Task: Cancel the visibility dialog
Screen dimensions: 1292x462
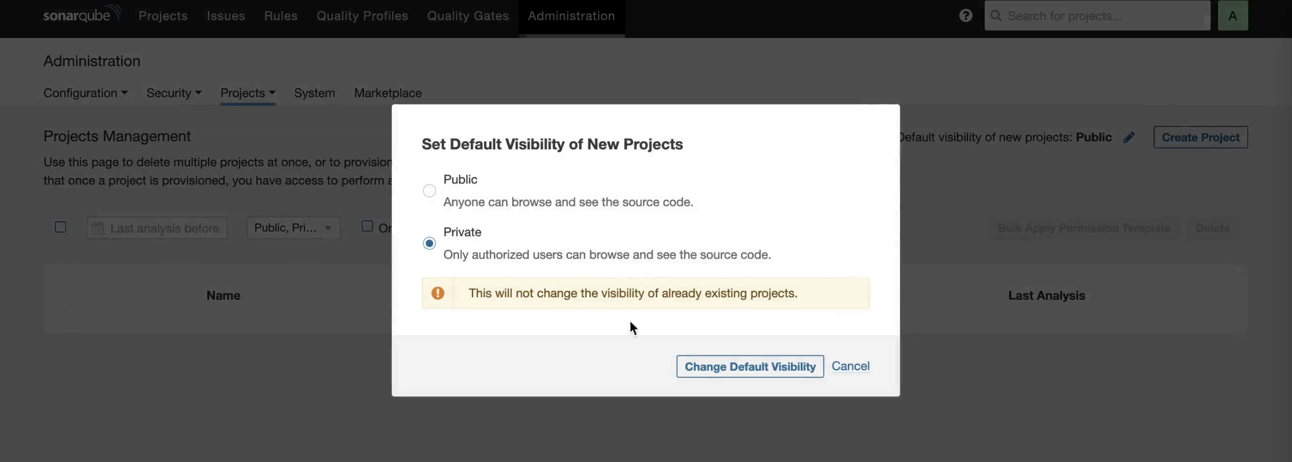Action: coord(850,366)
